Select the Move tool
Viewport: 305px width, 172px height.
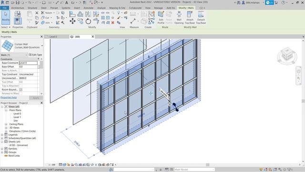click(x=72, y=21)
